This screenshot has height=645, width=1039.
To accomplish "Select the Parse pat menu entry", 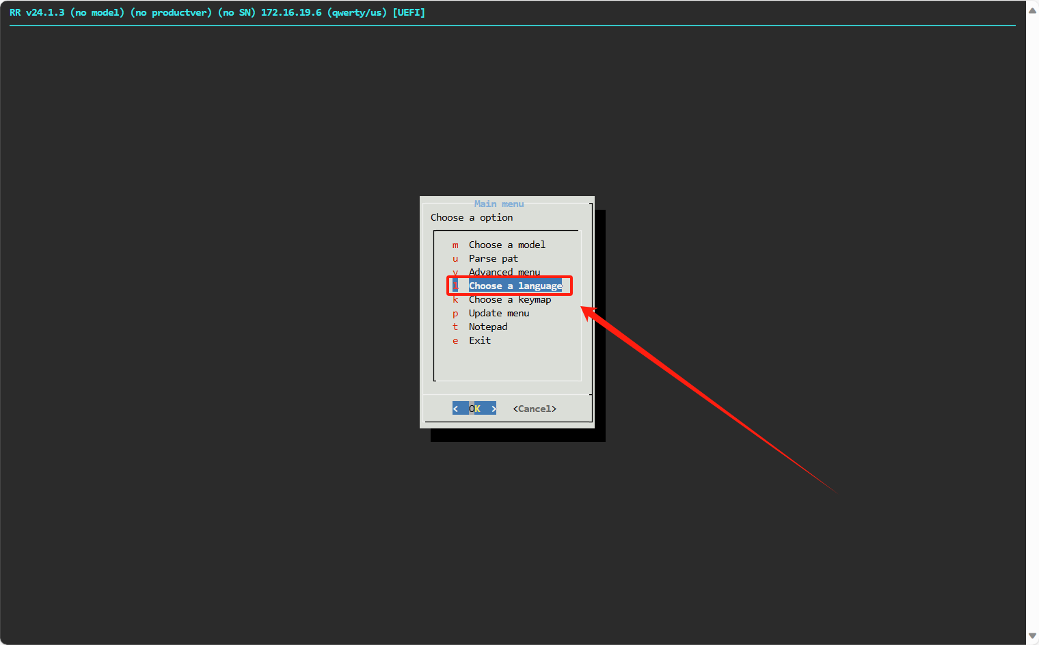I will click(x=493, y=258).
